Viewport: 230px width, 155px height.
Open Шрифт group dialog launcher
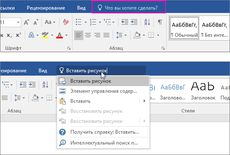69,48
